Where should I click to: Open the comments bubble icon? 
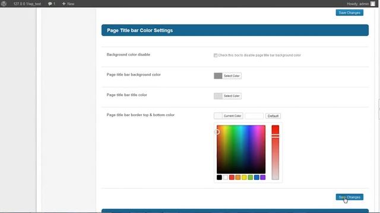coord(52,4)
